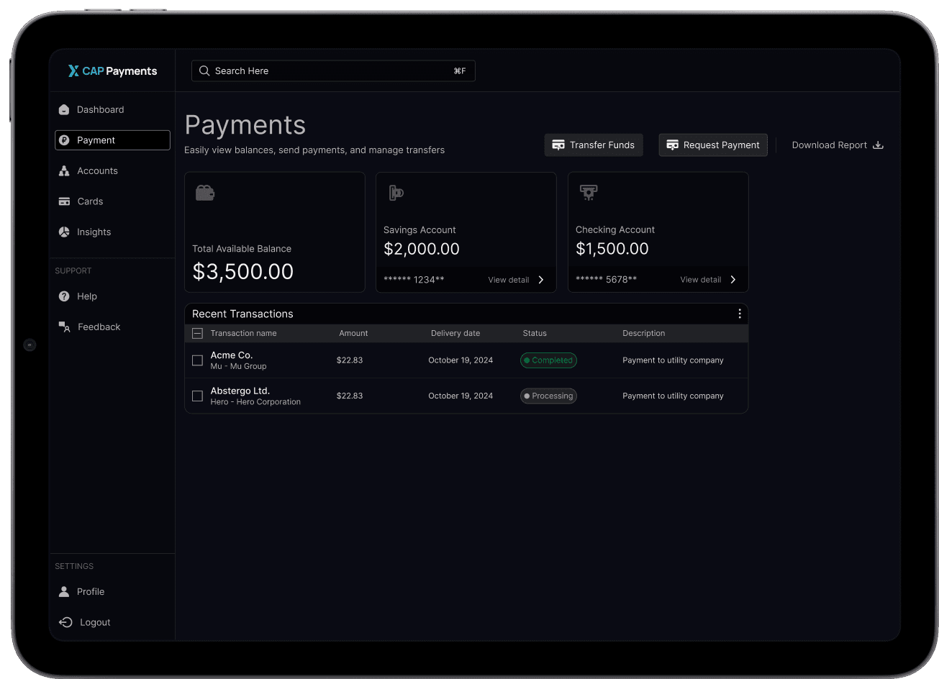Viewport: 939px width, 679px height.
Task: Click the Help question mark icon
Action: click(x=64, y=296)
